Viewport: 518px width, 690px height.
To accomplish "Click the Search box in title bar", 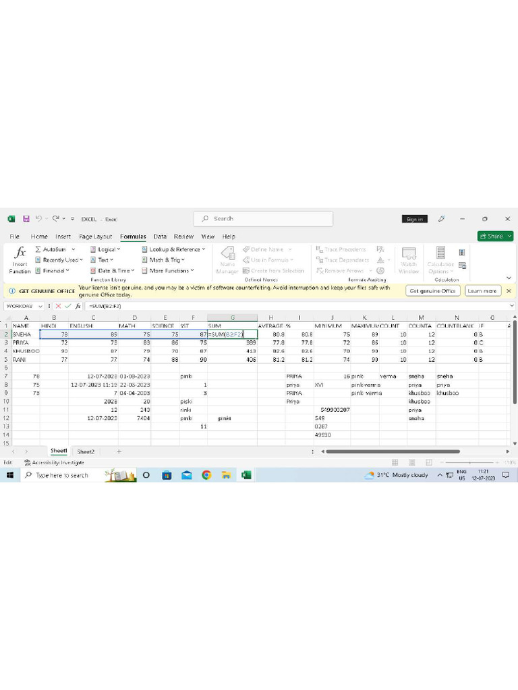I will coord(263,219).
